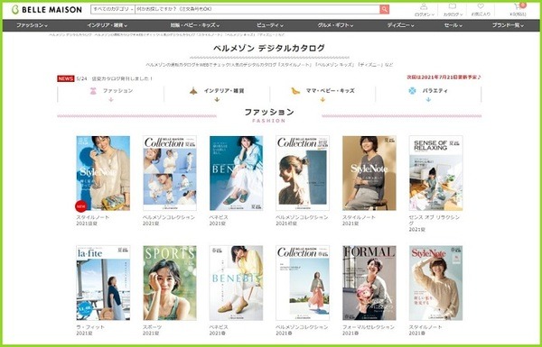Open the Collection 2021初夏 cover
Image resolution: width=542 pixels, height=347 pixels.
[x=303, y=173]
